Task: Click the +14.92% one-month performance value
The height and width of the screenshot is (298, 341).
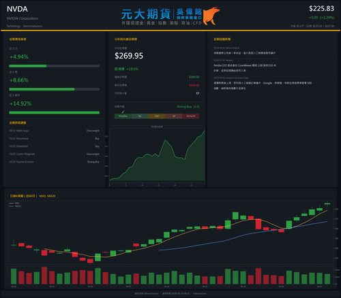Action: (x=20, y=103)
